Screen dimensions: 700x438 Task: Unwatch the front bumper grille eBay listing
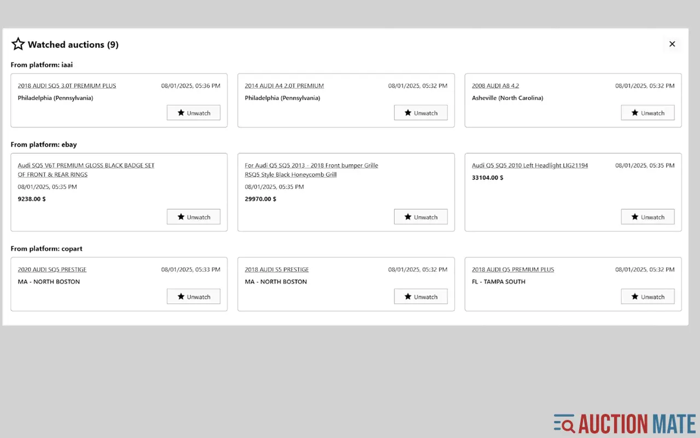(x=421, y=217)
